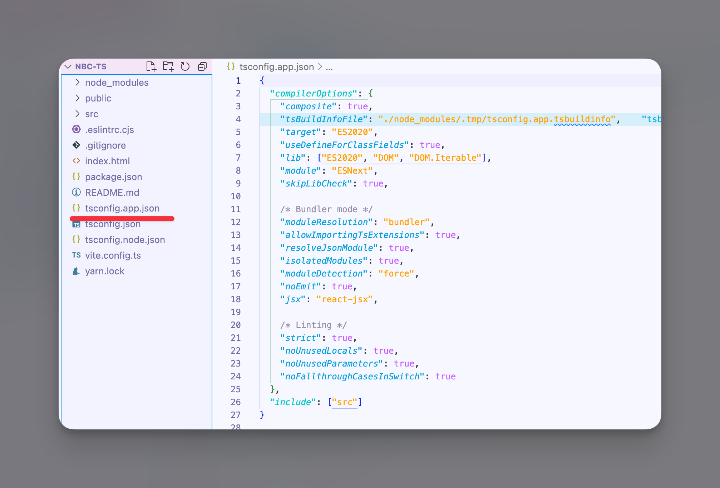Click the index.html file icon

(x=76, y=161)
